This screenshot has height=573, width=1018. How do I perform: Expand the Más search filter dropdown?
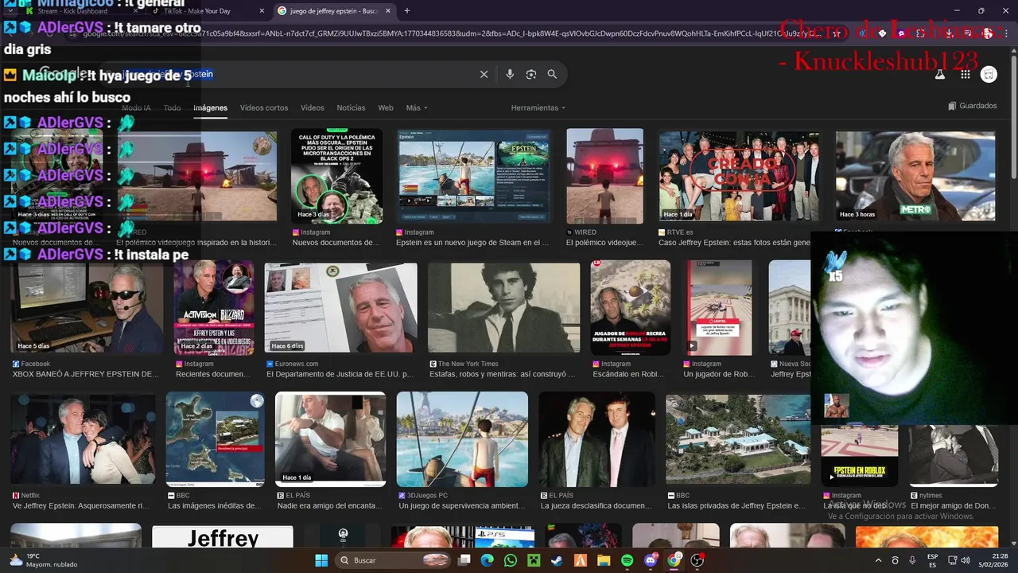[x=417, y=107]
